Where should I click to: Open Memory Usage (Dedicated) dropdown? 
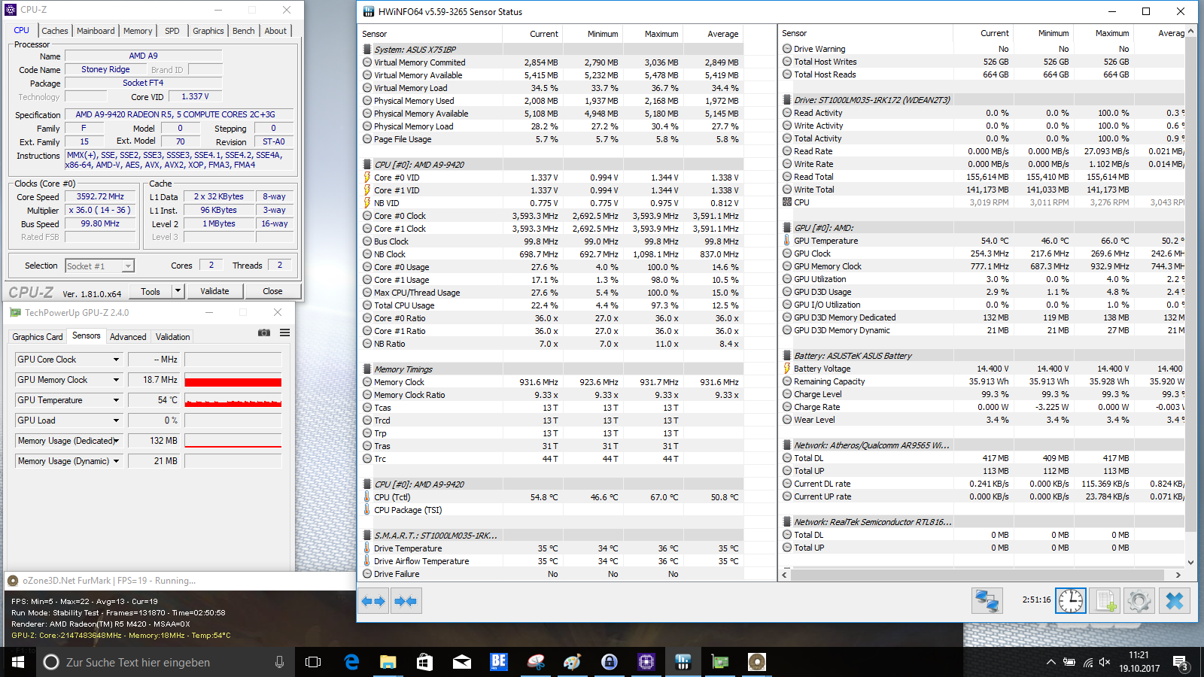pyautogui.click(x=116, y=441)
